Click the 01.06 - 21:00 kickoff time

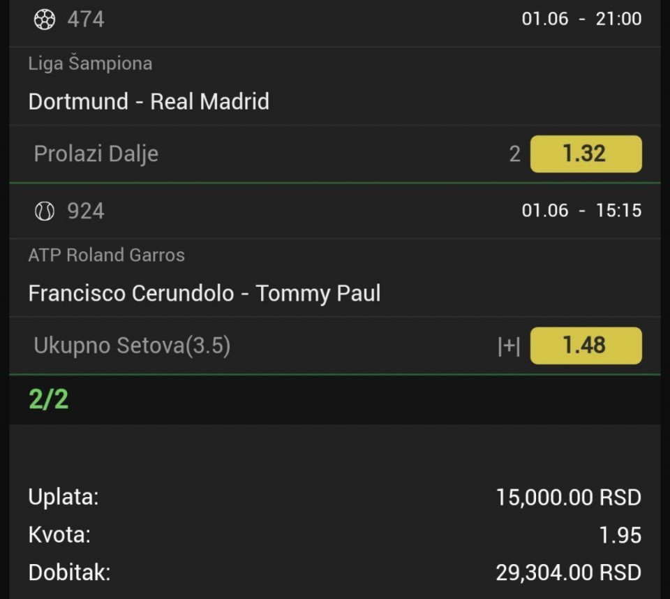point(581,19)
